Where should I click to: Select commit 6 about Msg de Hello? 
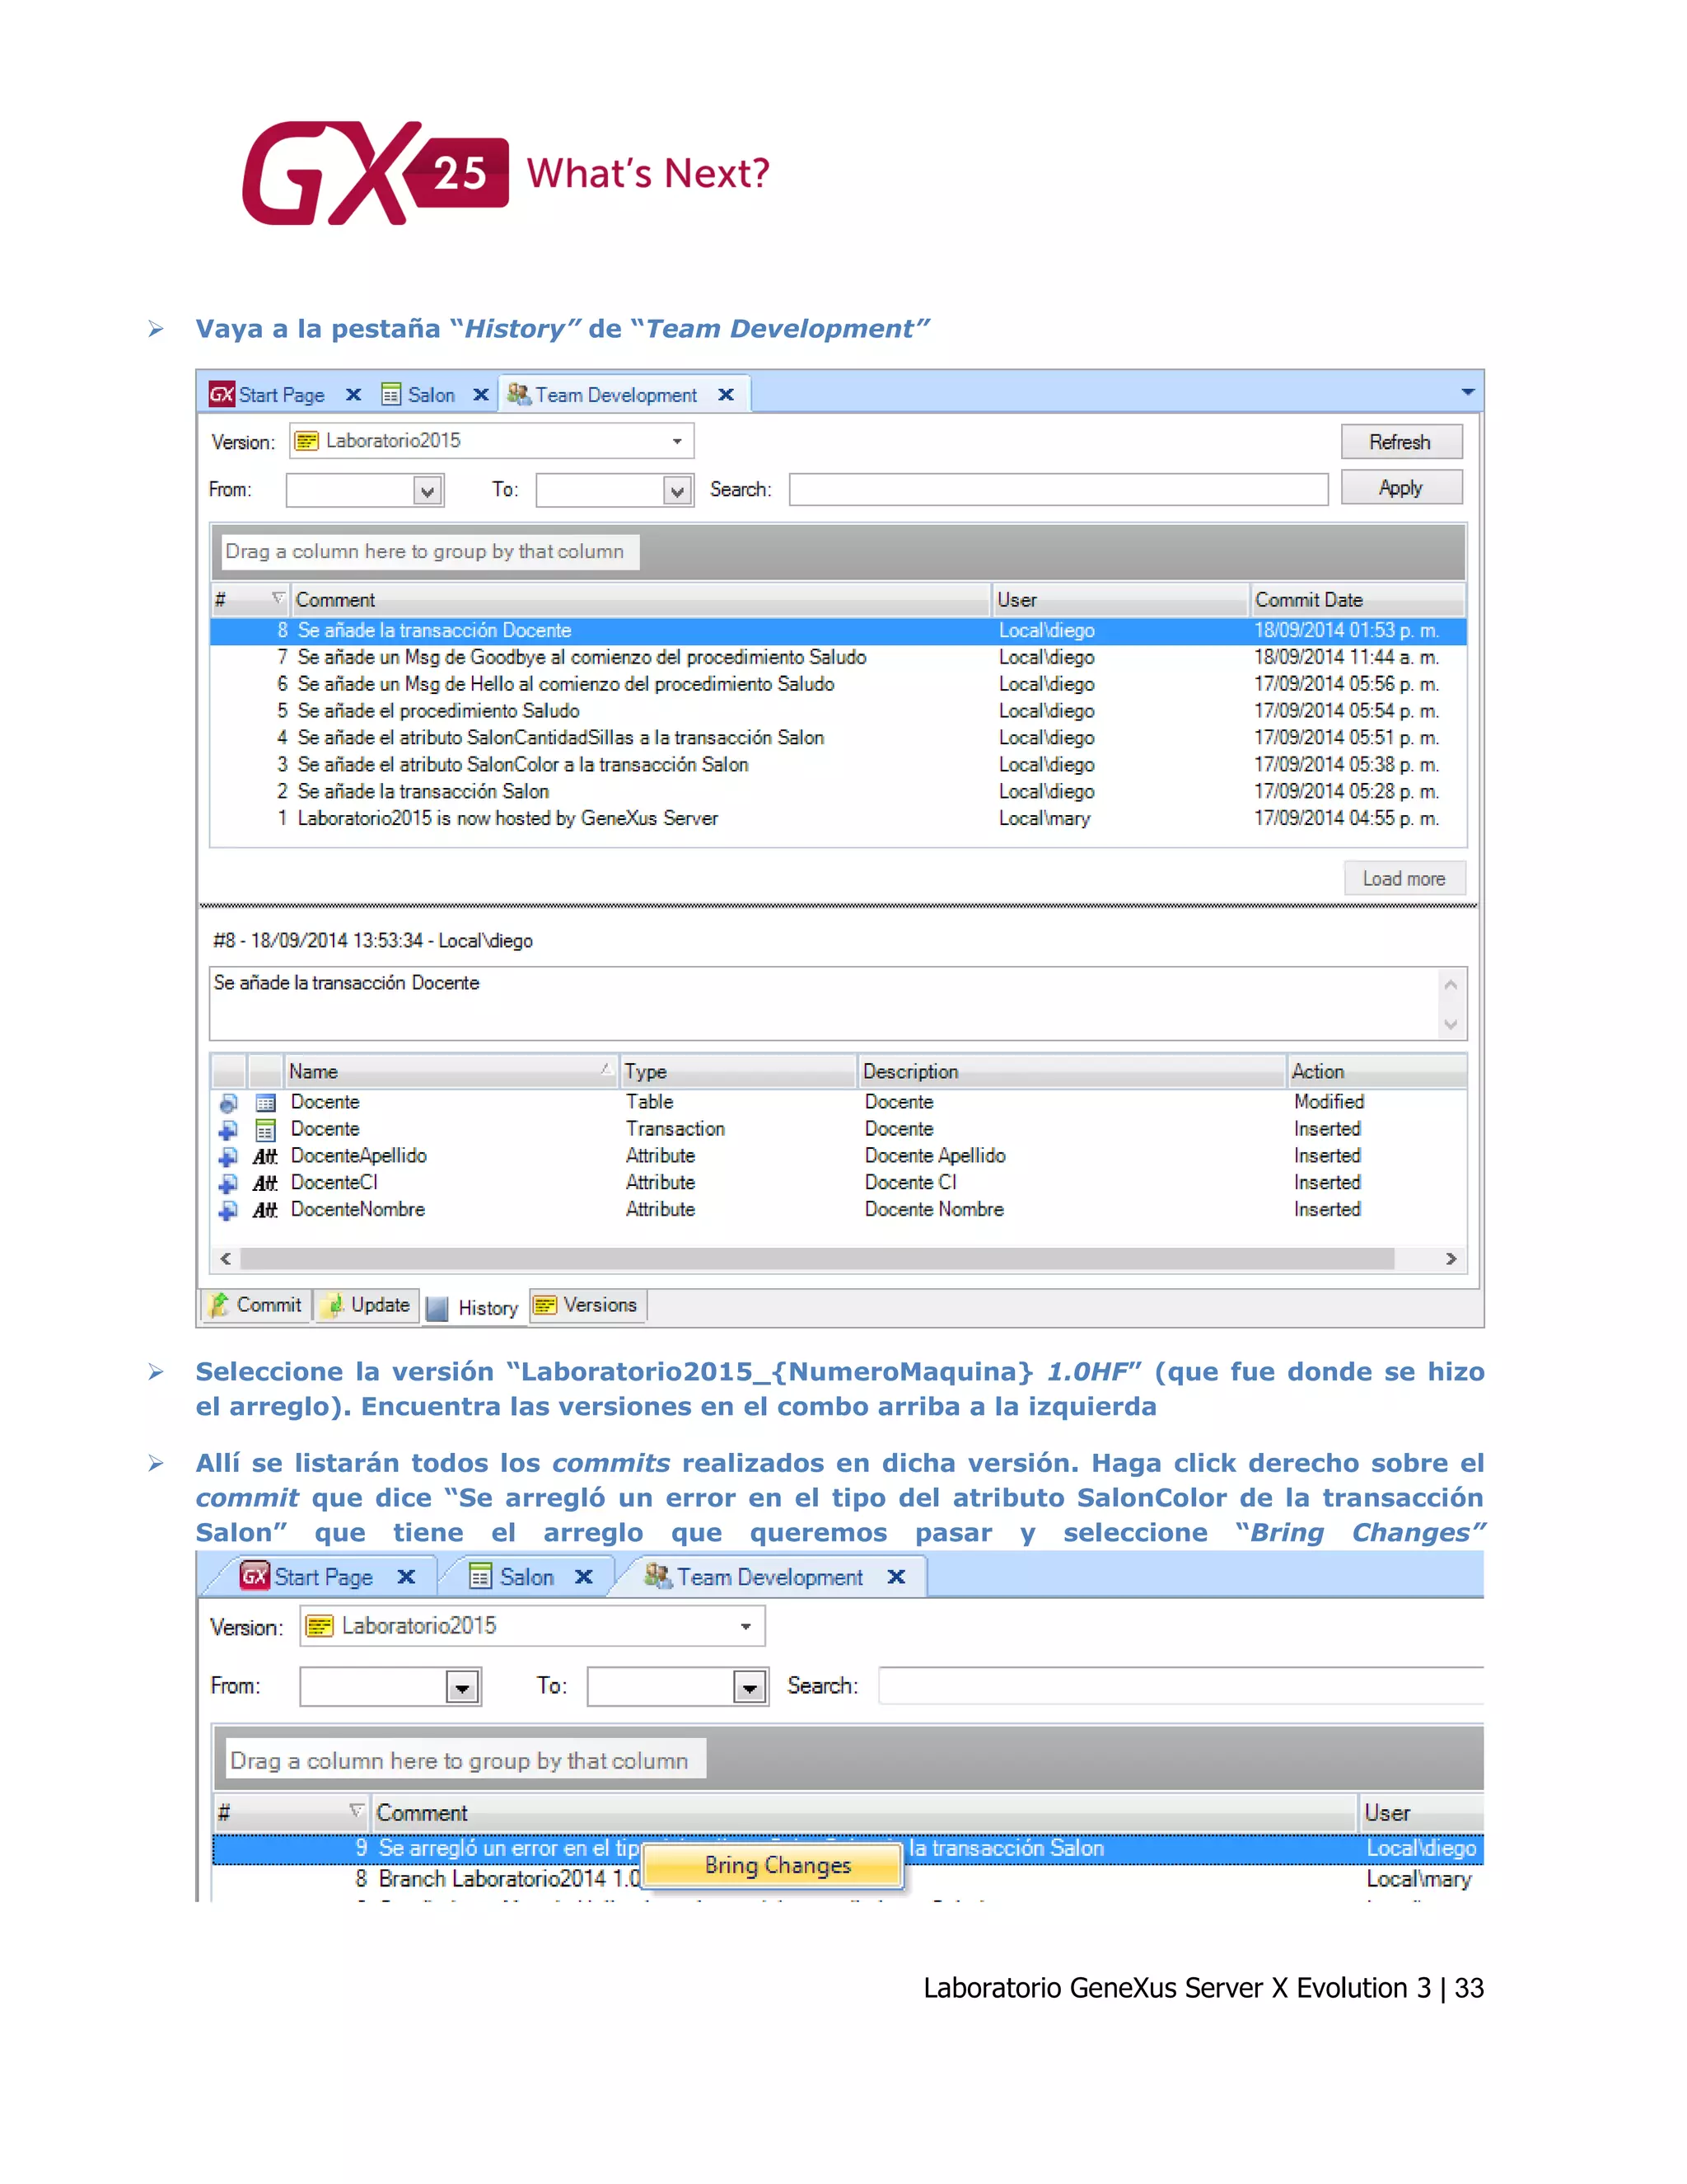[839, 685]
